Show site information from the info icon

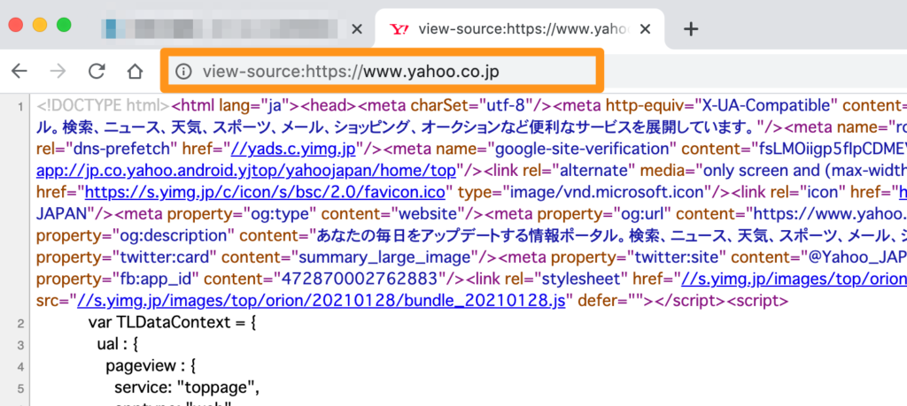pos(183,71)
